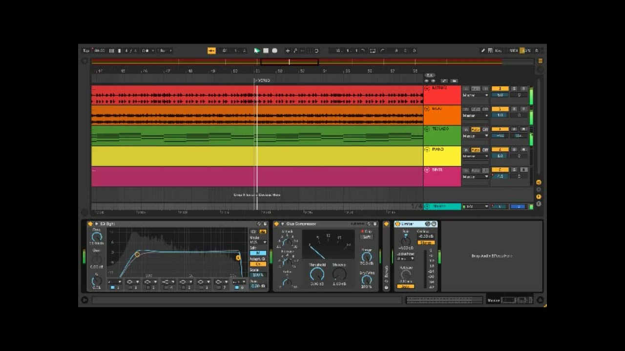Toggle the BATERIA track activator
Viewport: 625px width, 351px height.
click(500, 89)
